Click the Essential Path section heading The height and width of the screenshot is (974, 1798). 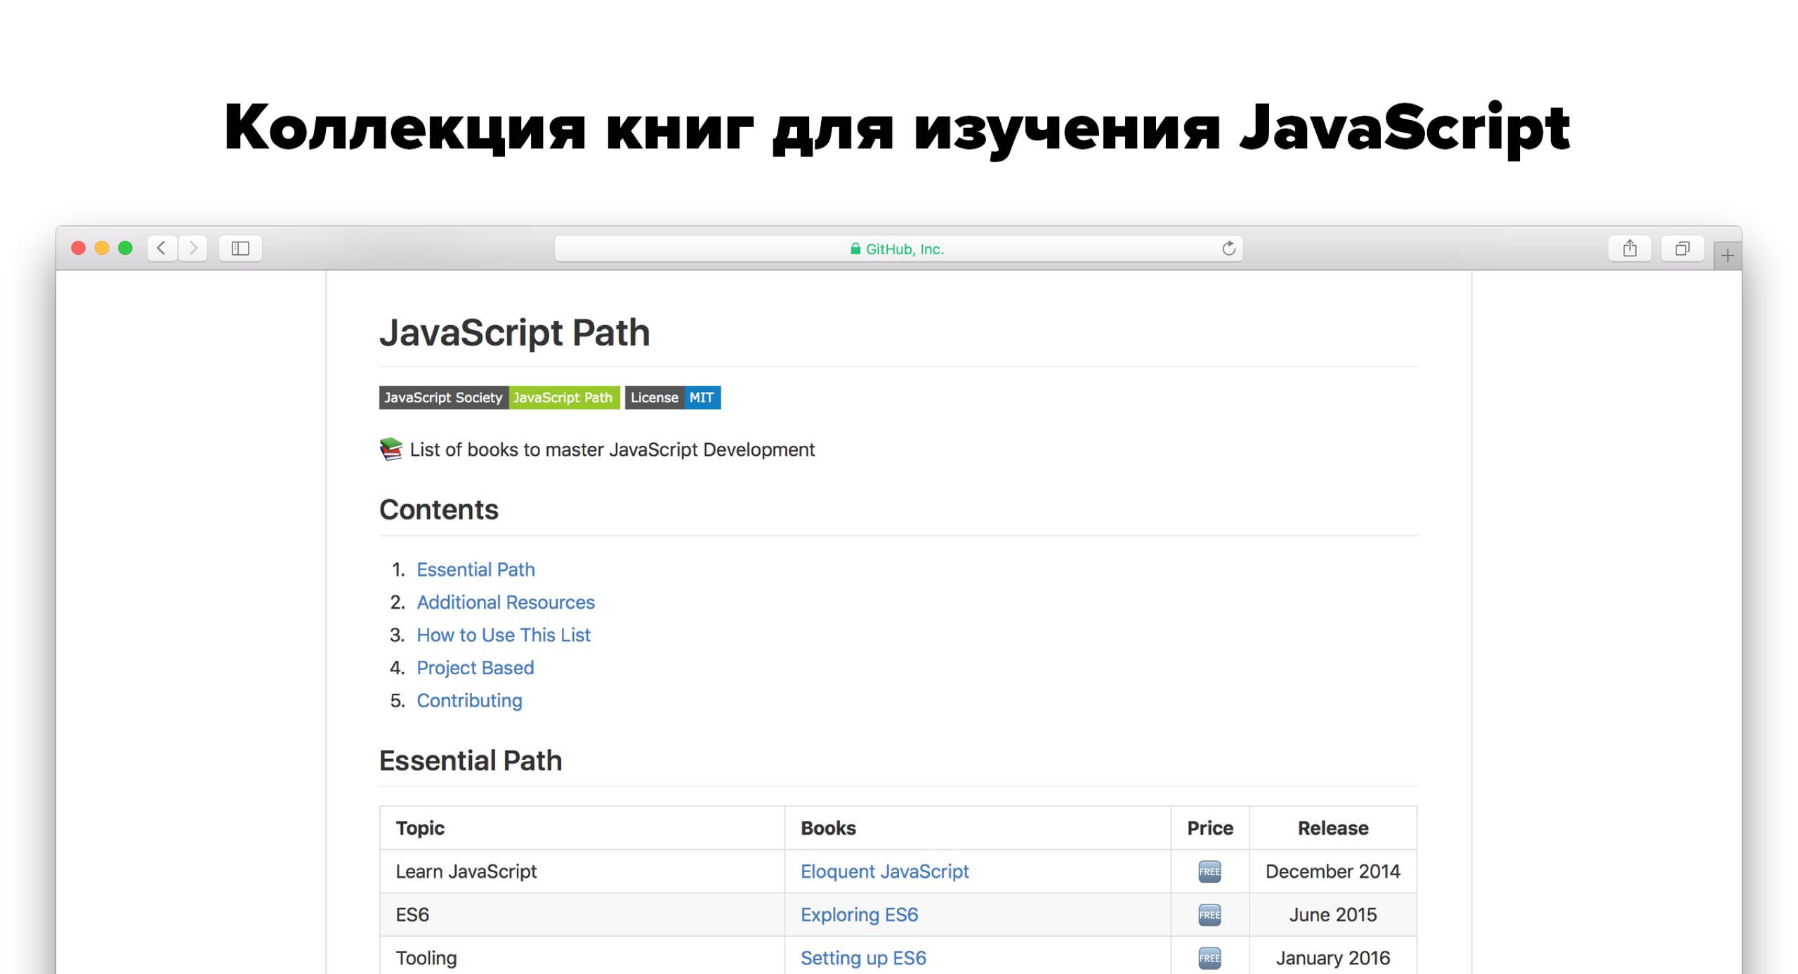pyautogui.click(x=471, y=761)
